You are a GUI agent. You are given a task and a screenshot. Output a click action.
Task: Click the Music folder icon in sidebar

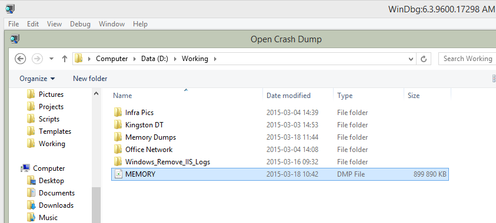pos(31,217)
